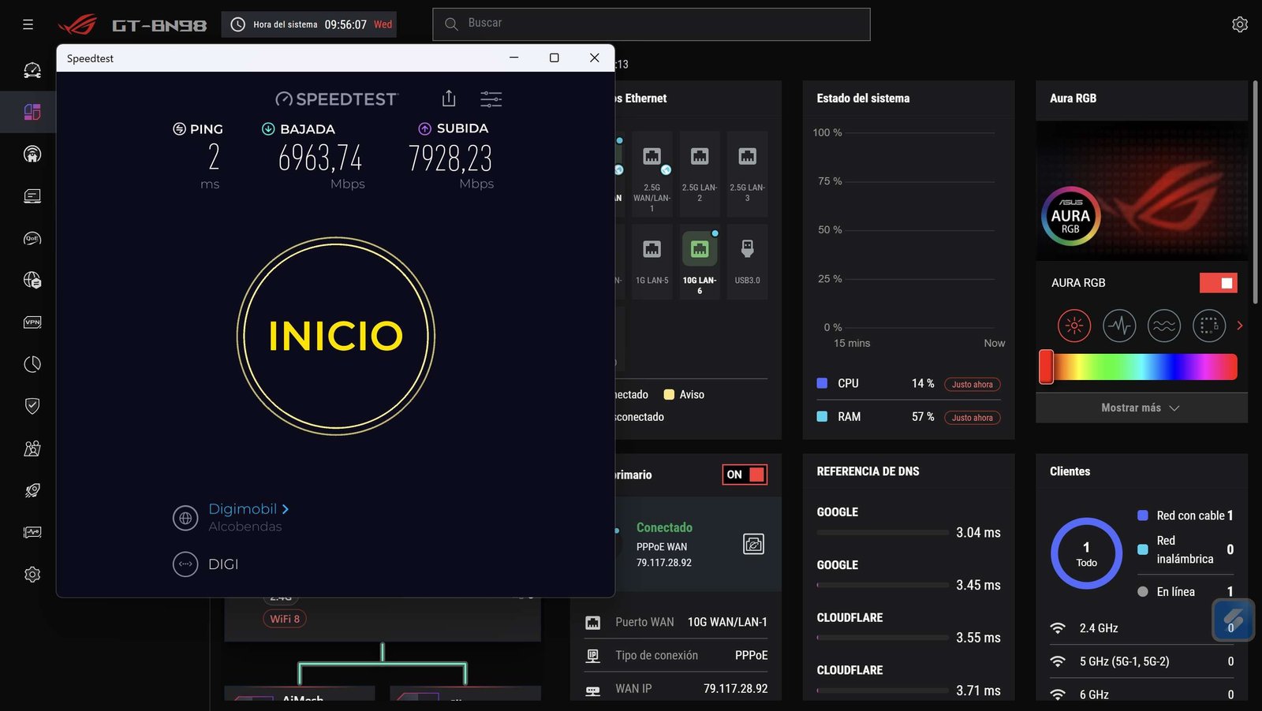Click the red handle on color slider
Screen dimensions: 1262x711
pyautogui.click(x=1046, y=367)
